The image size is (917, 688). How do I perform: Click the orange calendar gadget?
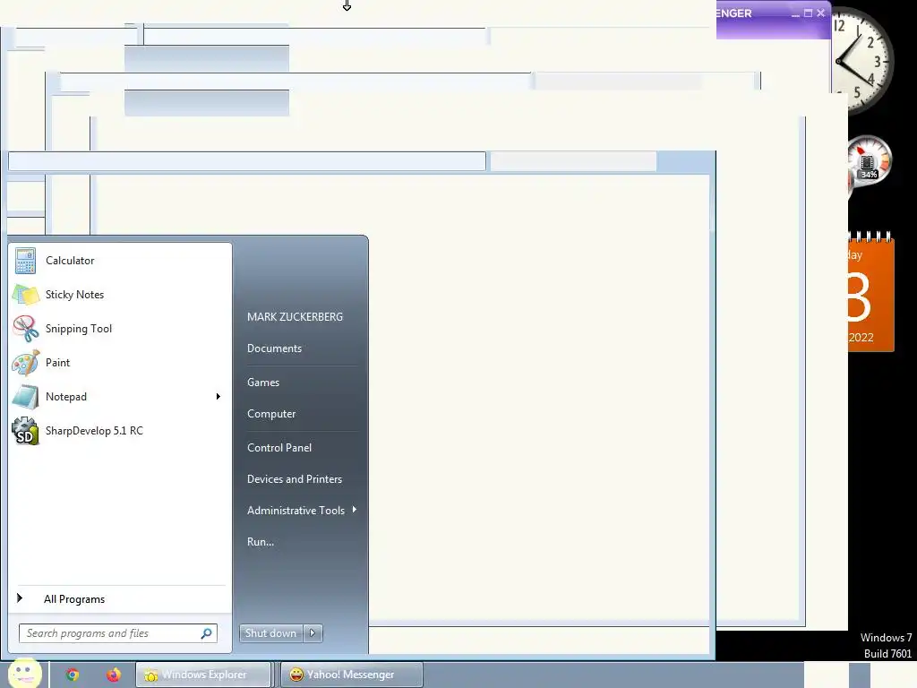870,292
